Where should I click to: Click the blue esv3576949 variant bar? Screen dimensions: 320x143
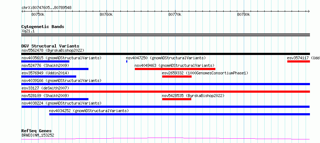[x=49, y=77]
